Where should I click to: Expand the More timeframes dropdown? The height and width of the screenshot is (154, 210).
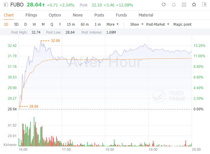tap(112, 24)
